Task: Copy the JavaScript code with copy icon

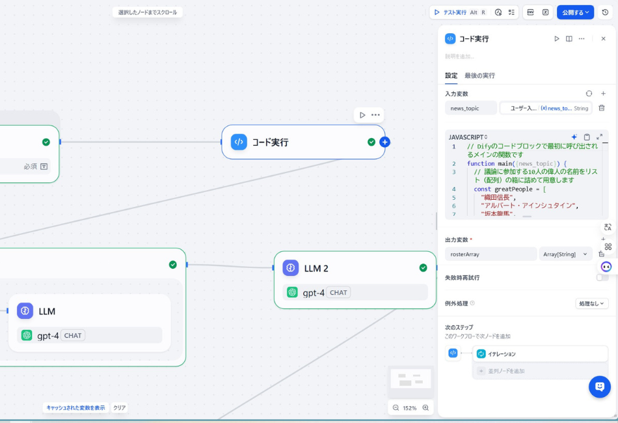Action: (x=586, y=137)
